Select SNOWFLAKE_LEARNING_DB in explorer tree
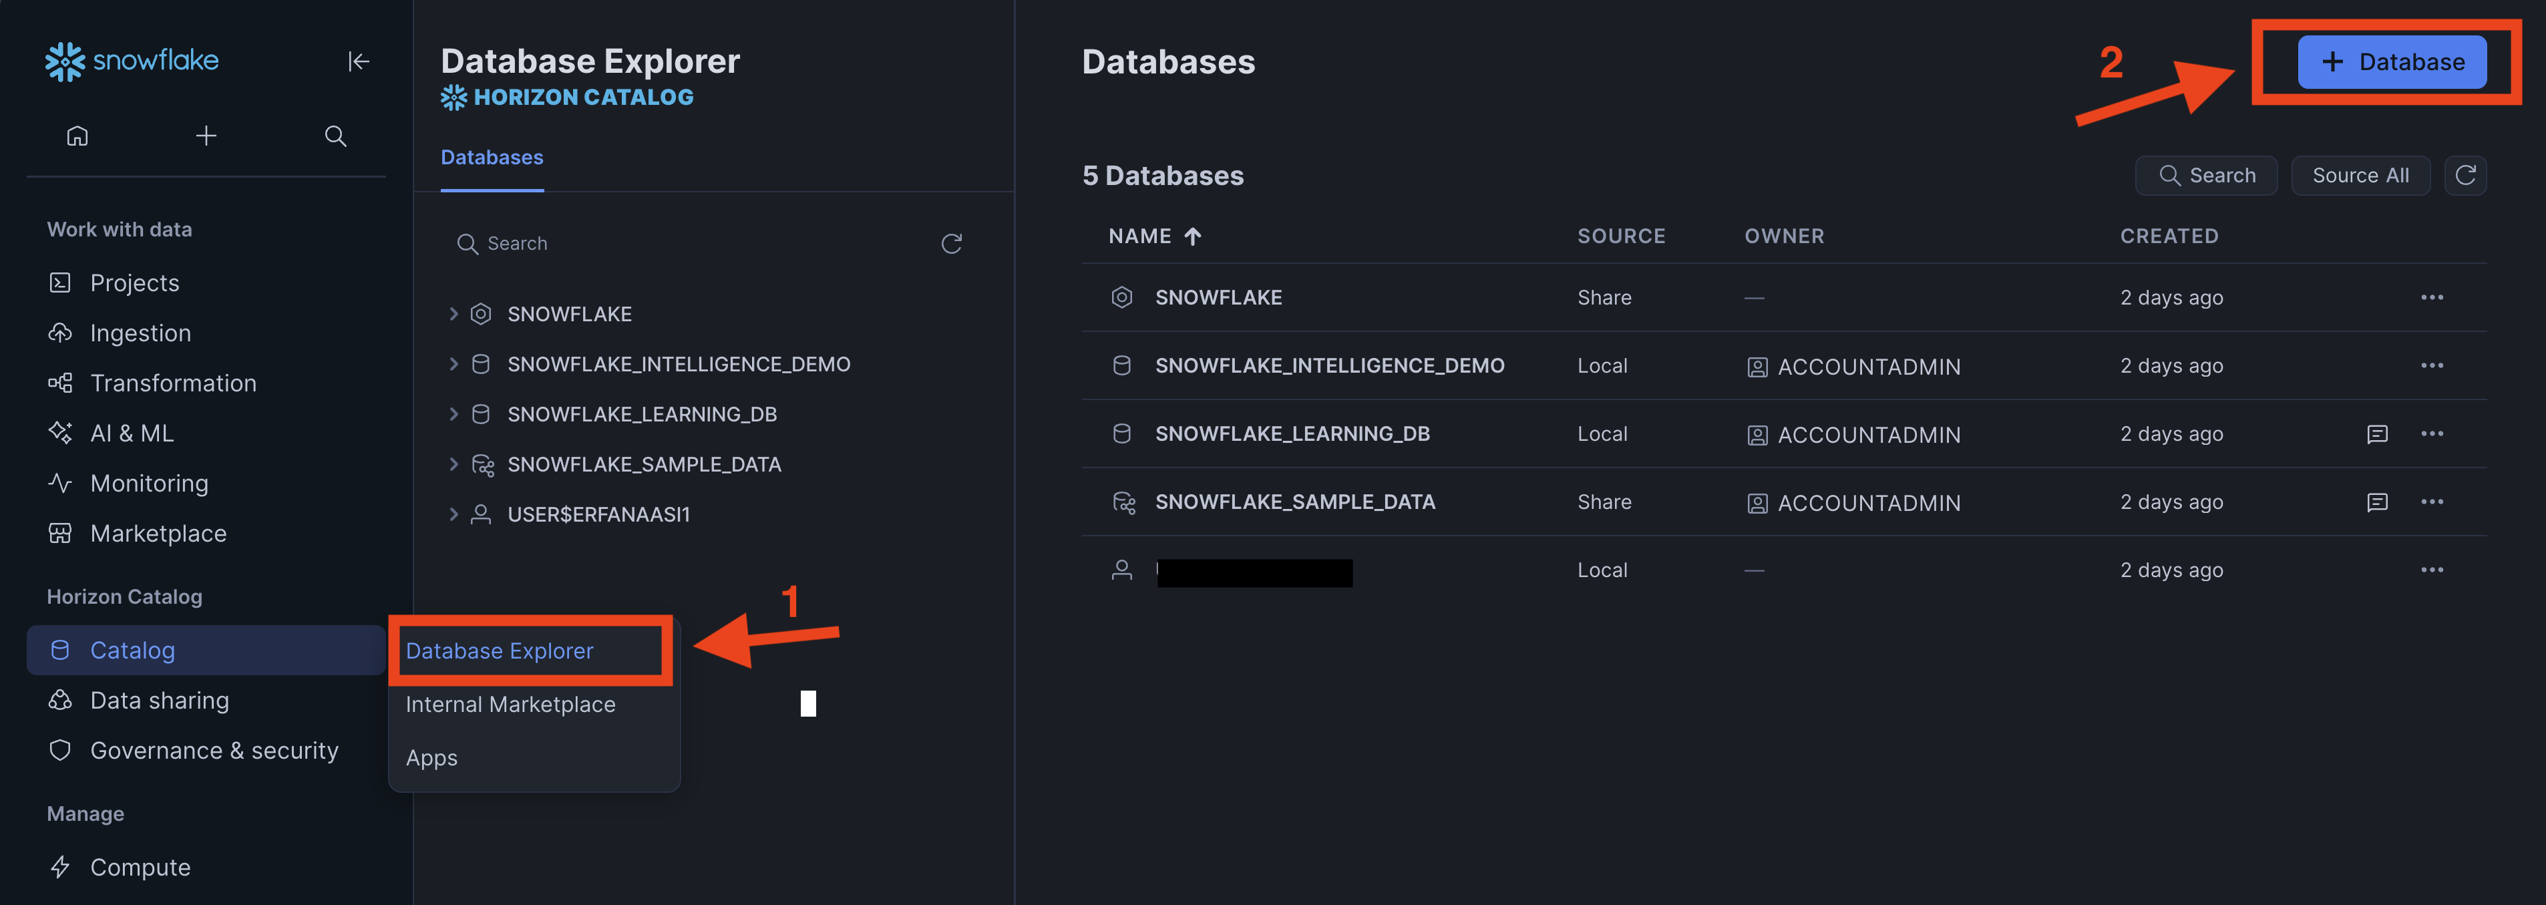Viewport: 2546px width, 905px height. point(643,414)
